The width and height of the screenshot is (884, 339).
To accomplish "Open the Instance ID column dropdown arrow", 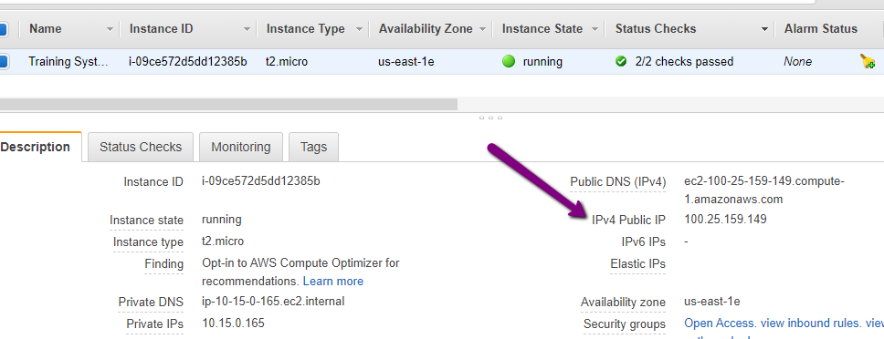I will pyautogui.click(x=247, y=29).
